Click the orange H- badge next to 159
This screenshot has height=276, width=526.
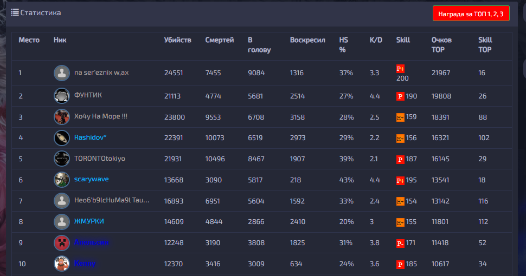400,117
